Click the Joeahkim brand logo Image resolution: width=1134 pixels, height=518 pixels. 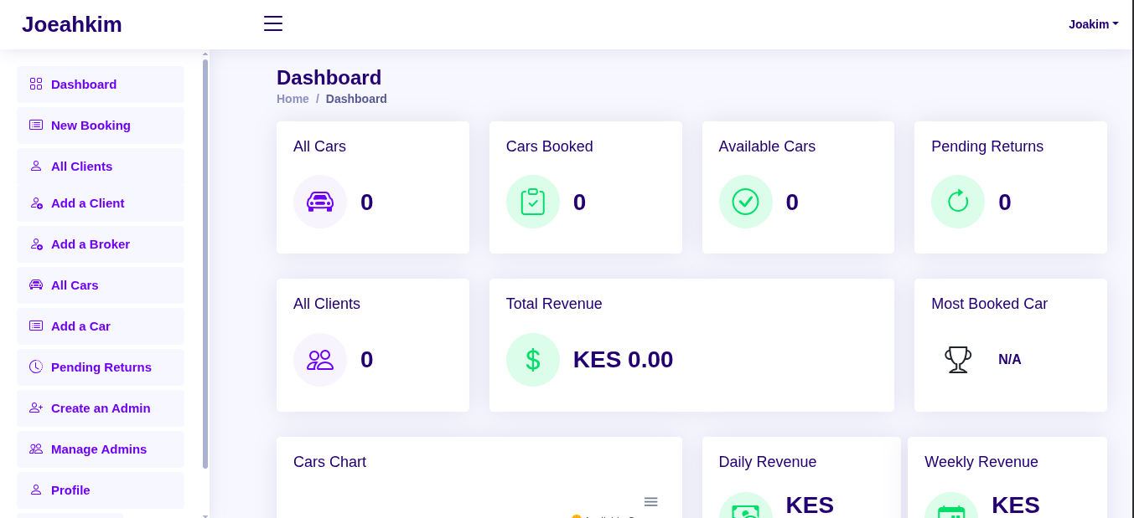72,24
